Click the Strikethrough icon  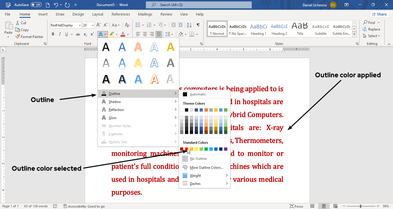pyautogui.click(x=78, y=34)
